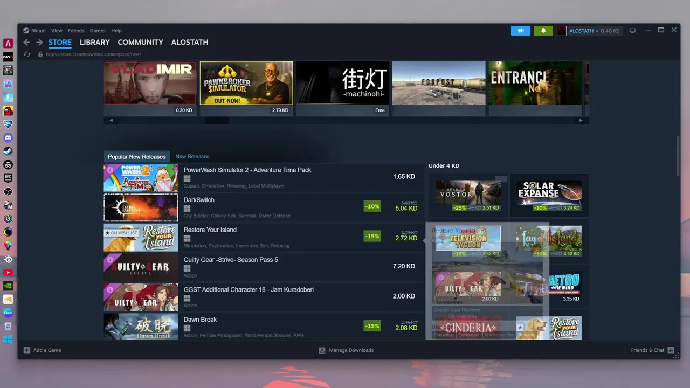Click the store page vertical scrollbar
Screen dimensions: 690x388
[679, 156]
